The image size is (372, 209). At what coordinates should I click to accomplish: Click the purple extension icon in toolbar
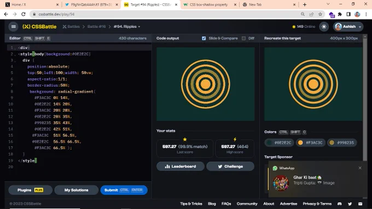click(x=332, y=15)
